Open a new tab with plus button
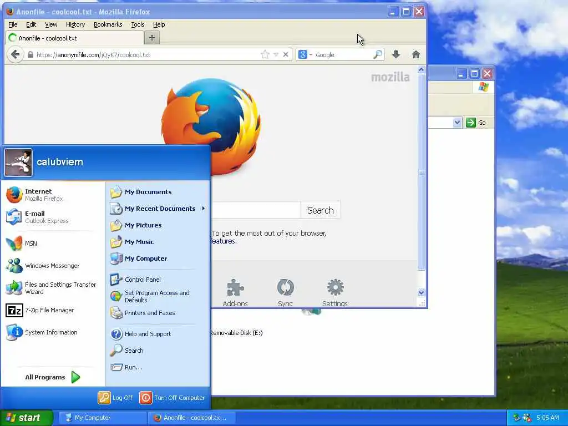Viewport: 568px width, 426px height. 152,38
